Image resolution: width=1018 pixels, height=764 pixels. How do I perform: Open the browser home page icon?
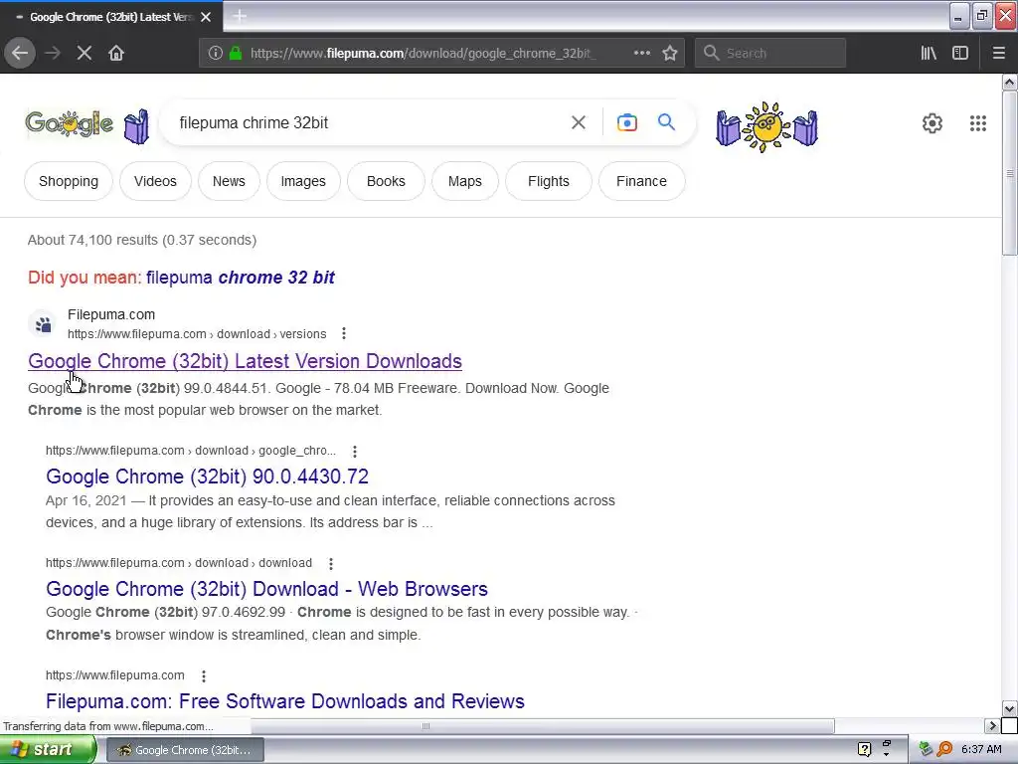(116, 53)
